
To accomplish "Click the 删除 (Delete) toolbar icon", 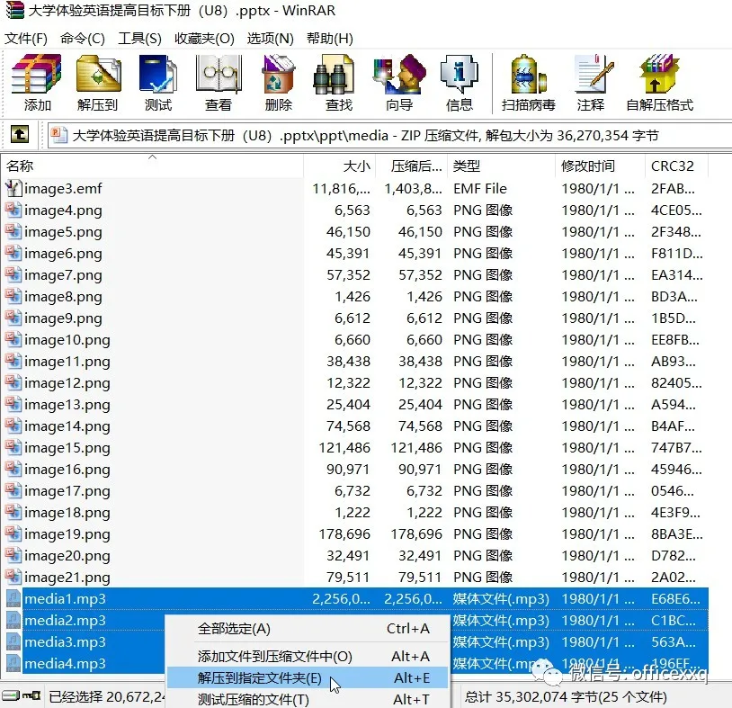I will (278, 75).
